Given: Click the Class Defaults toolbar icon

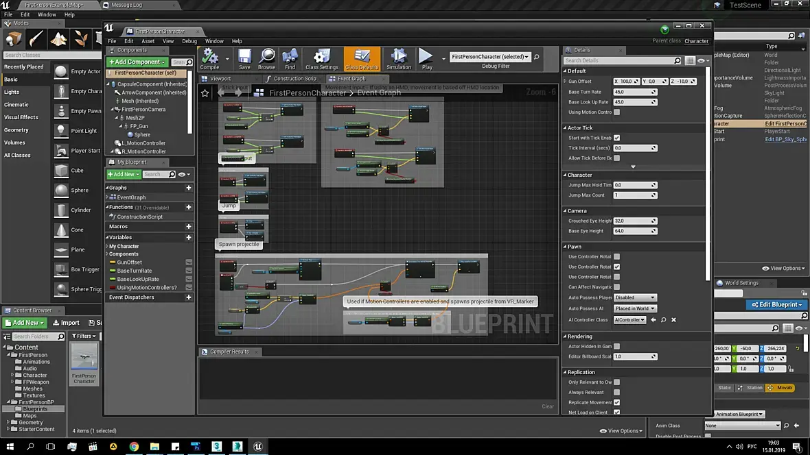Looking at the screenshot, I should (362, 57).
